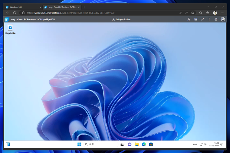This screenshot has width=230, height=153.
Task: Open the browser Favorites list
Action: coord(201,13)
